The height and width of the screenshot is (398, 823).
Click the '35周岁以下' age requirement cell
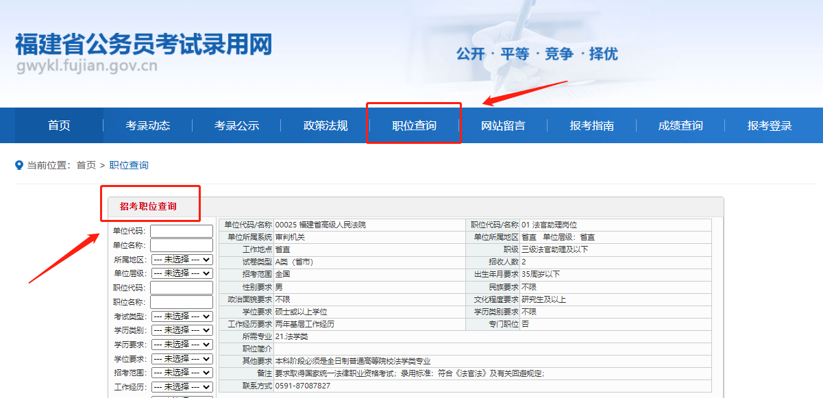(616, 274)
